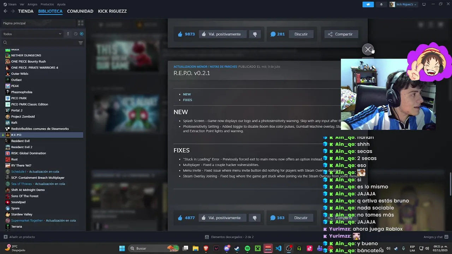Click the Raft game icon in library
The width and height of the screenshot is (452, 254).
click(8, 123)
